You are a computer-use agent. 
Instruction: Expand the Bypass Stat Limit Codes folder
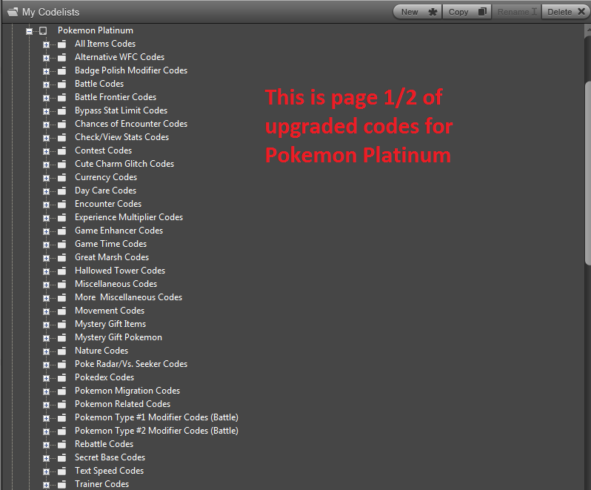pyautogui.click(x=46, y=111)
